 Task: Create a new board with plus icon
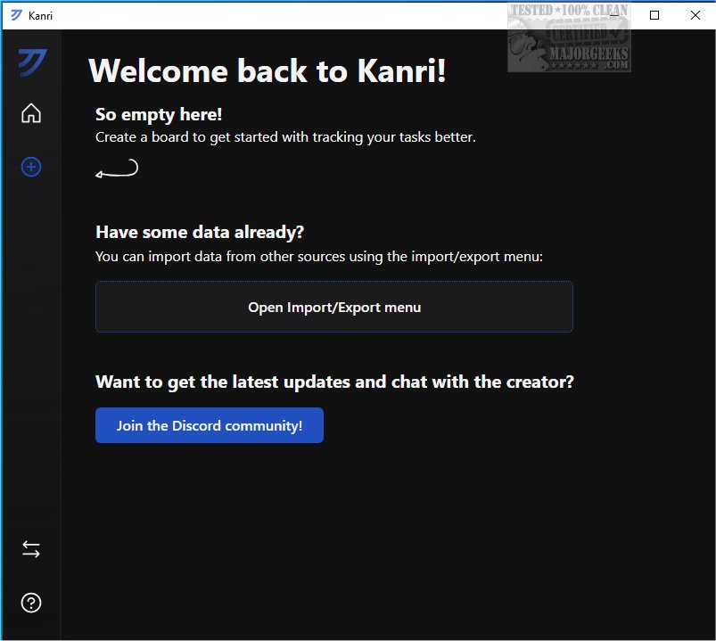point(31,167)
